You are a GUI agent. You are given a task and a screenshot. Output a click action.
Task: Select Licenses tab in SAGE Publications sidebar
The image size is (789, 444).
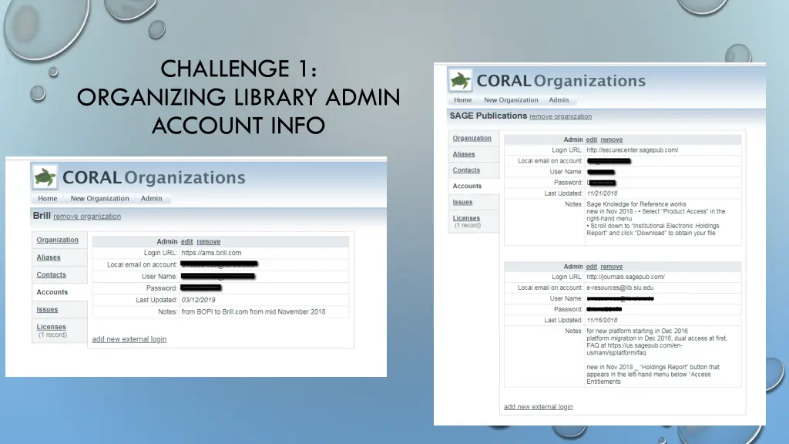(466, 218)
